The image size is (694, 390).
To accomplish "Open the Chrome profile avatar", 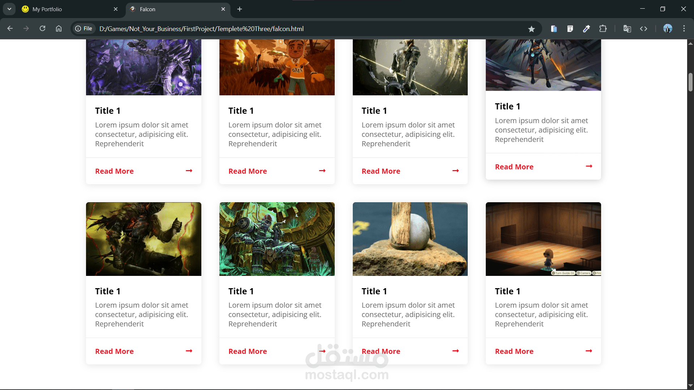I will click(x=668, y=29).
